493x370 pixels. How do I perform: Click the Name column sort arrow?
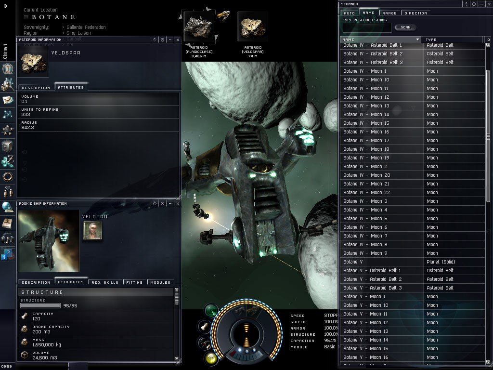coord(417,40)
